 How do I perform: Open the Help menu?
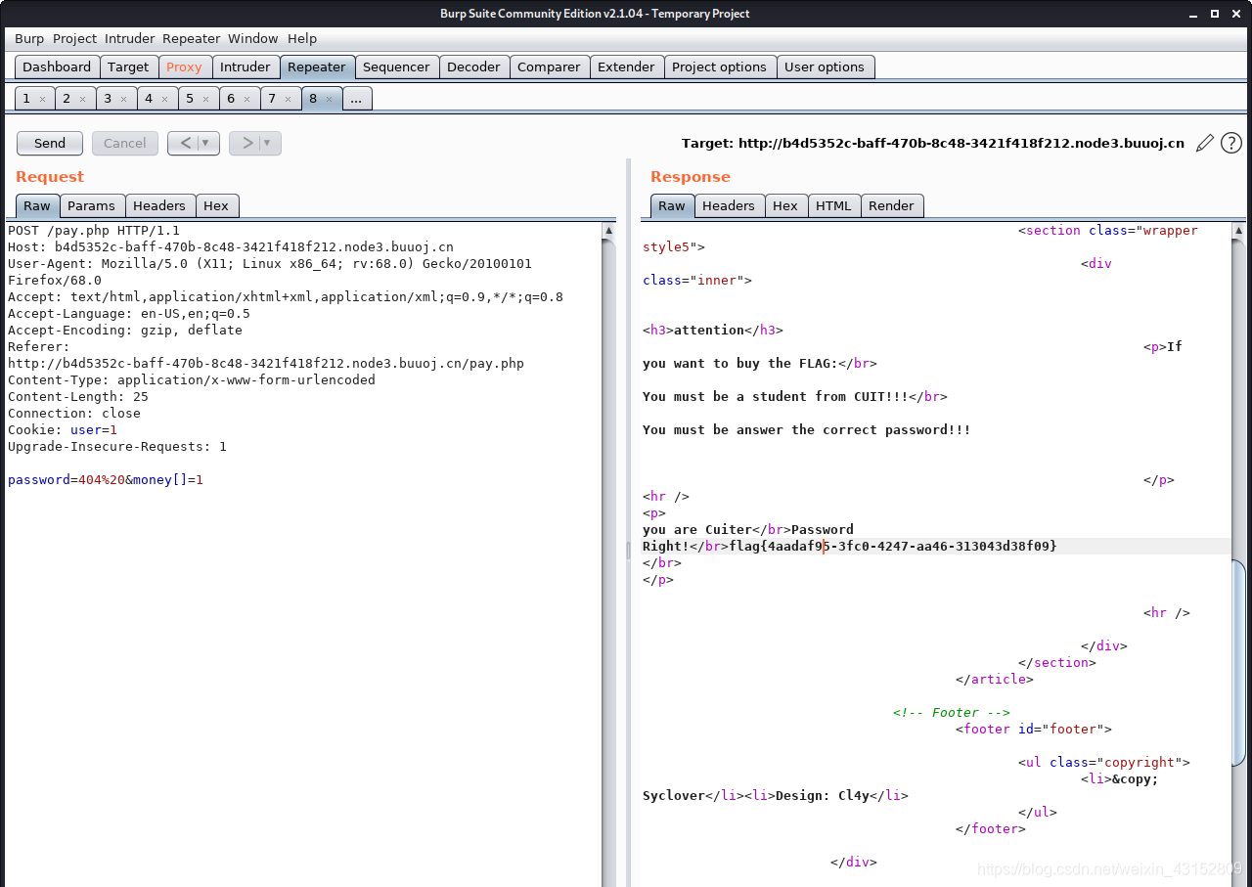click(x=302, y=38)
